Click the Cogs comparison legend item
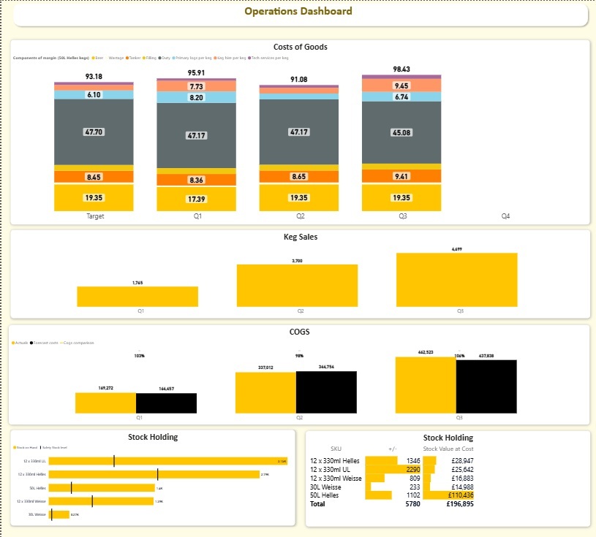This screenshot has height=537, width=596. 78,343
